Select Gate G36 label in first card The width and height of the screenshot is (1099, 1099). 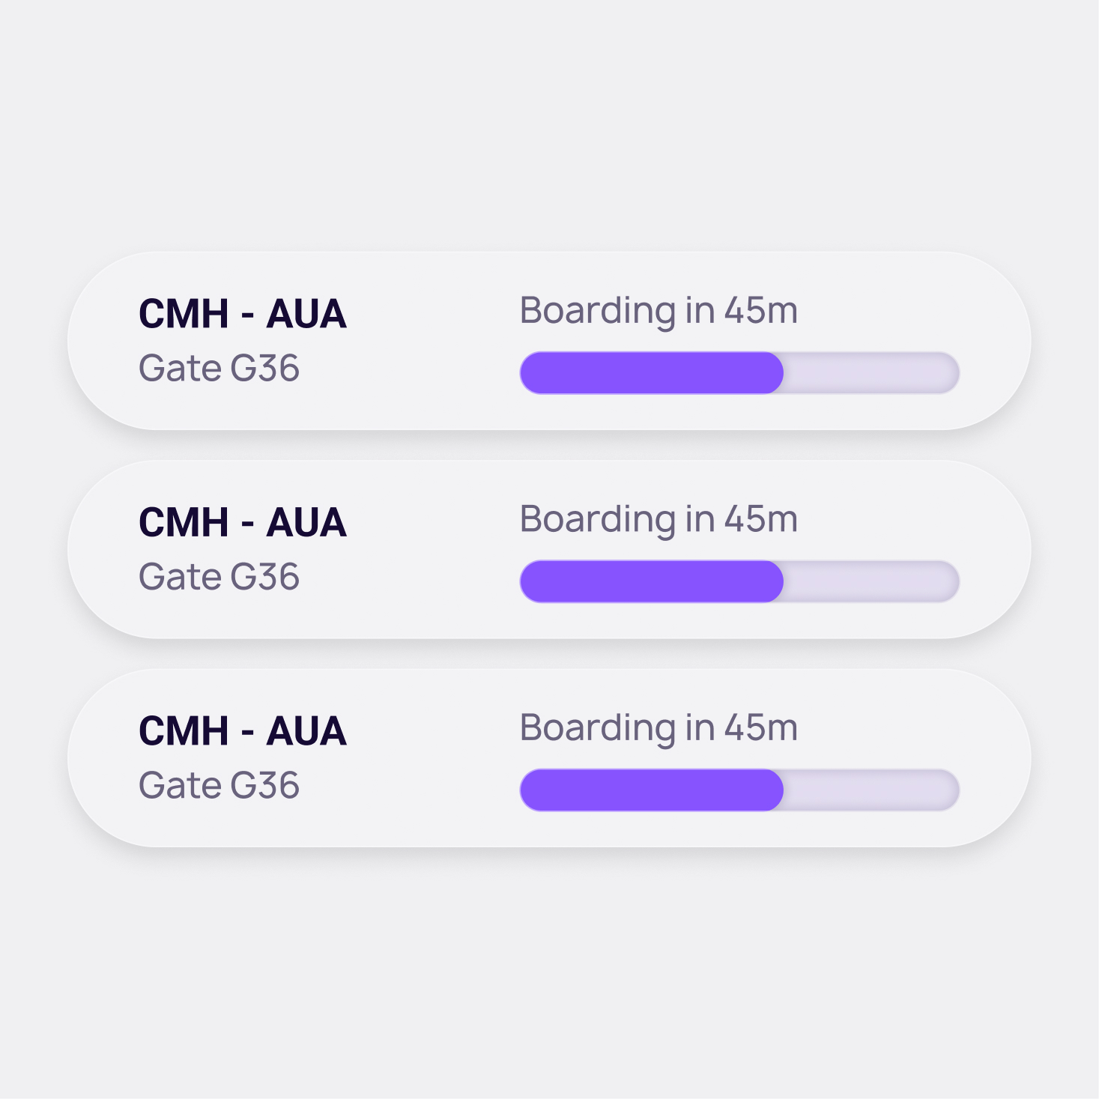tap(219, 369)
